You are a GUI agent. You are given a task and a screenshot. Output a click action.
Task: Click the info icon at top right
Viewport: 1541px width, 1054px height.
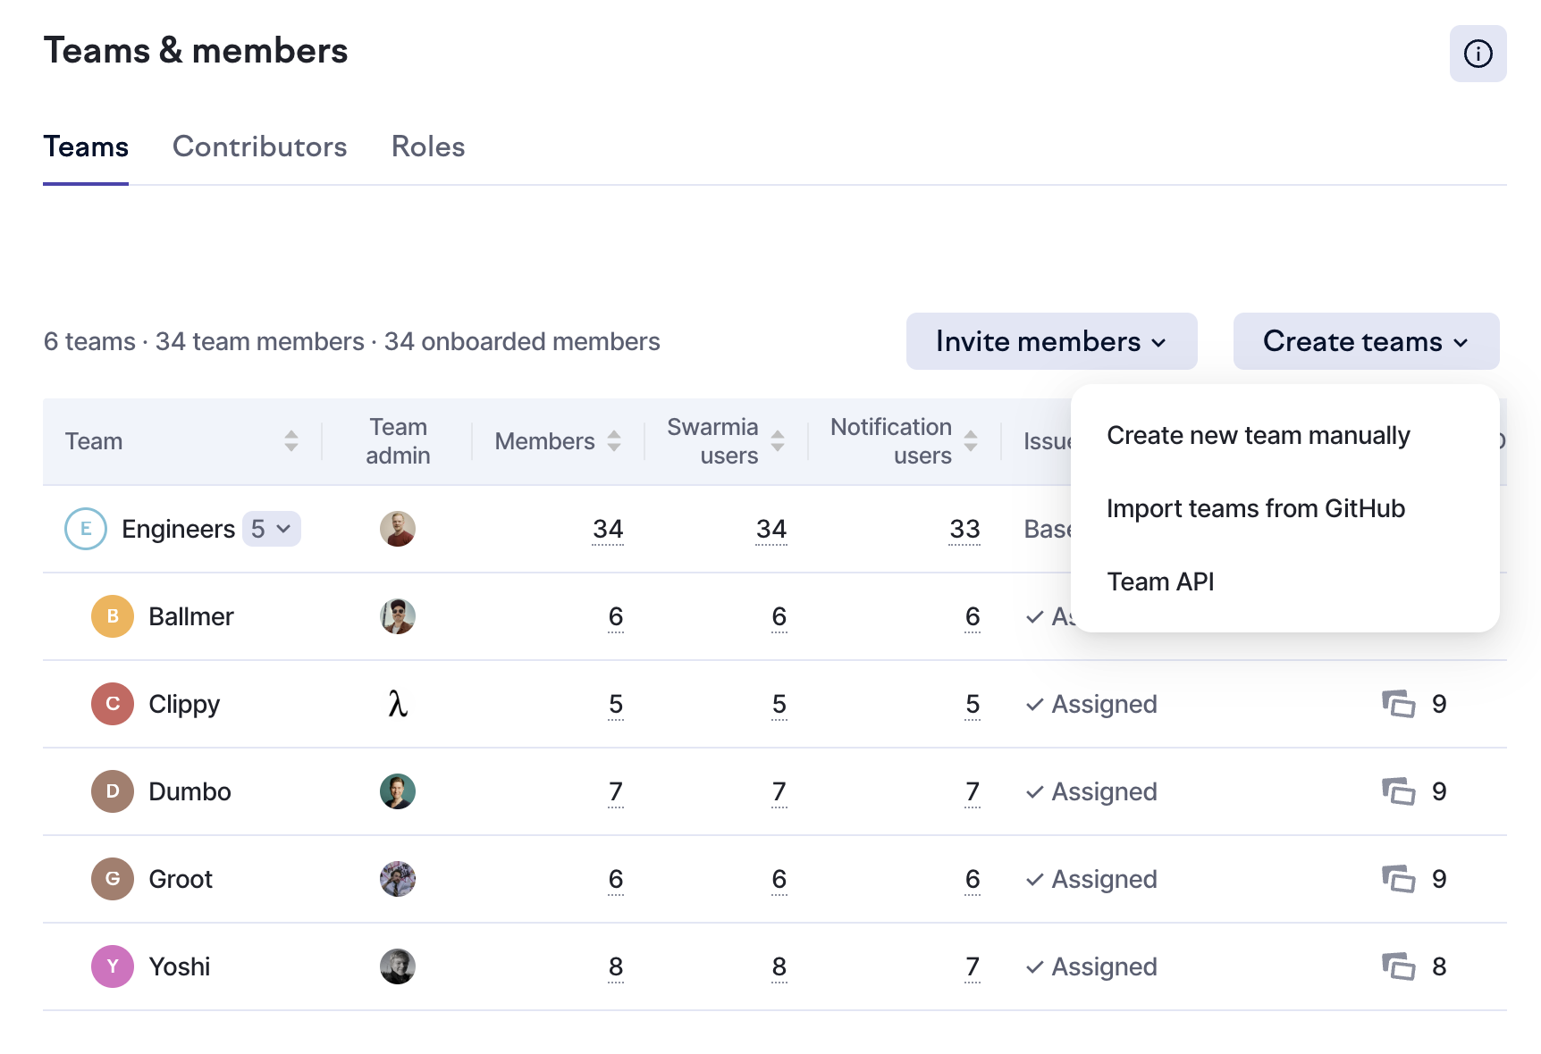tap(1478, 54)
